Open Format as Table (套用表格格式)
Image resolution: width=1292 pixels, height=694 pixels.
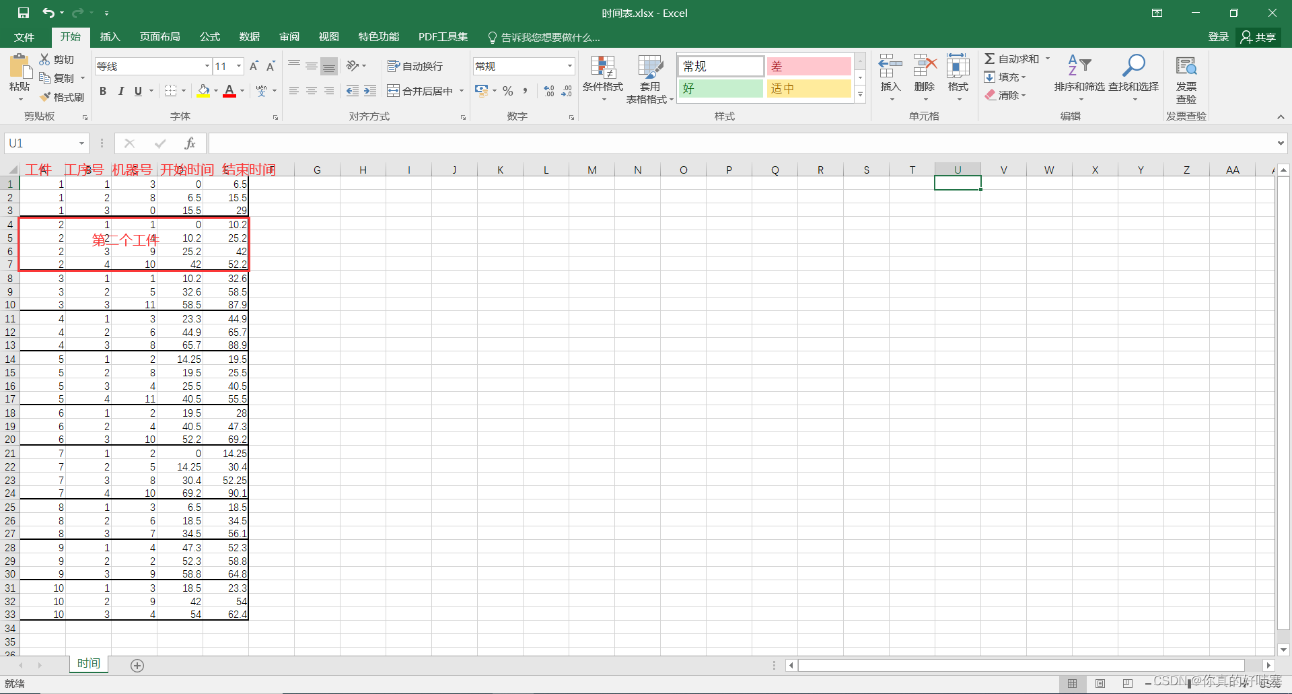click(x=650, y=79)
